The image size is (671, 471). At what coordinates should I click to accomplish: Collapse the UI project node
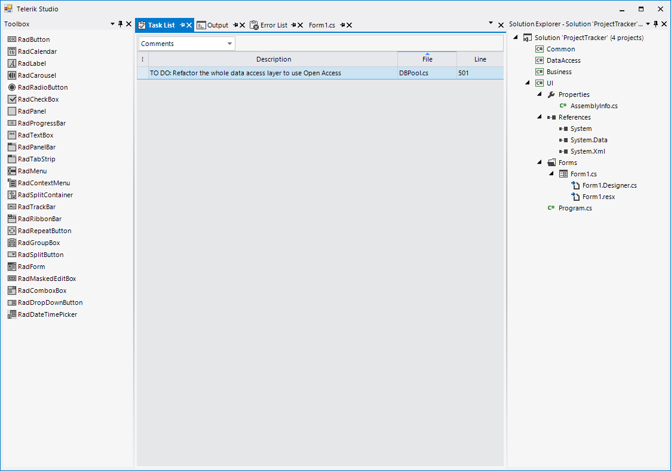[528, 83]
